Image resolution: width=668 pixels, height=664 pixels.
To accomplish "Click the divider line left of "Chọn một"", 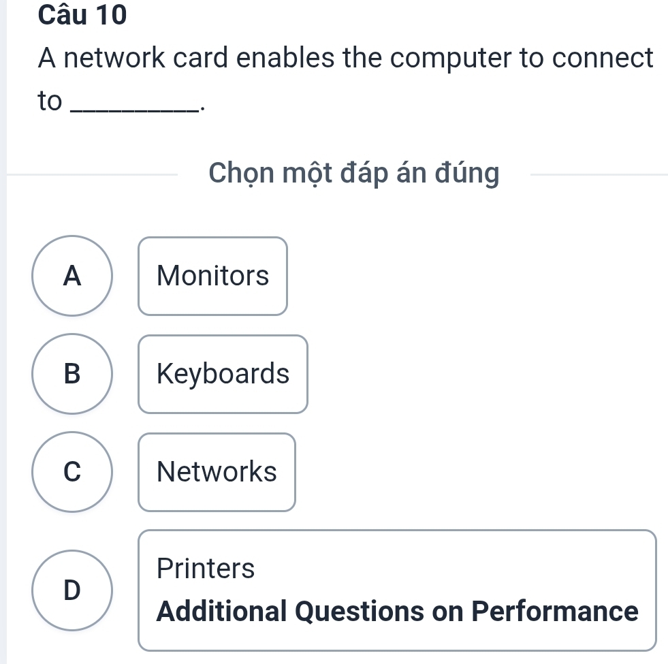I will pos(95,175).
